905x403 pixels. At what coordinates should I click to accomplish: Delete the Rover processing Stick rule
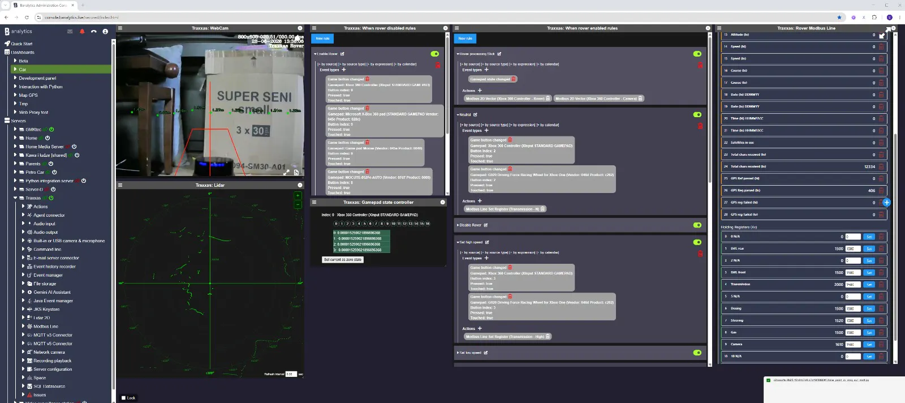click(x=700, y=65)
